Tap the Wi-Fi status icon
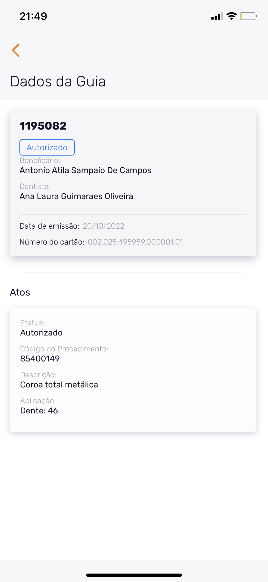This screenshot has height=582, width=268. 231,16
